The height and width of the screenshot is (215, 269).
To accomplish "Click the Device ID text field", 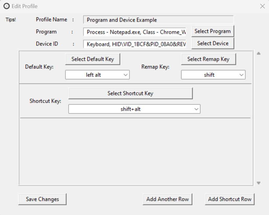I will click(x=135, y=44).
